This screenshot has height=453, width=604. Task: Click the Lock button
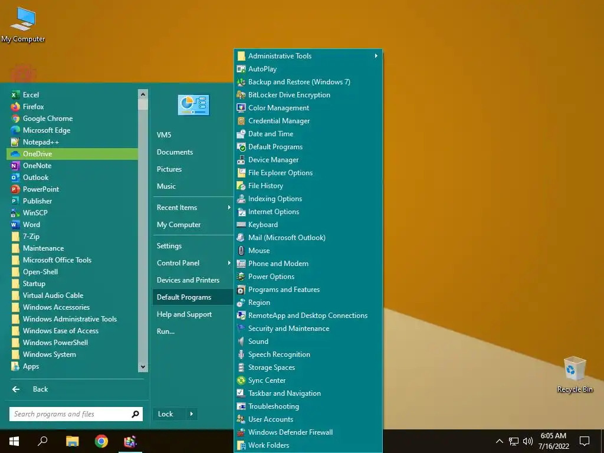click(169, 414)
